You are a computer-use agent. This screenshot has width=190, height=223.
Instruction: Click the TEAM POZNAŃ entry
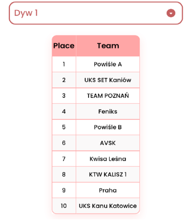108,96
